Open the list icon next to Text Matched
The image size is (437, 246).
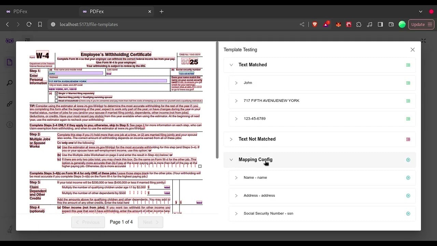point(408,65)
